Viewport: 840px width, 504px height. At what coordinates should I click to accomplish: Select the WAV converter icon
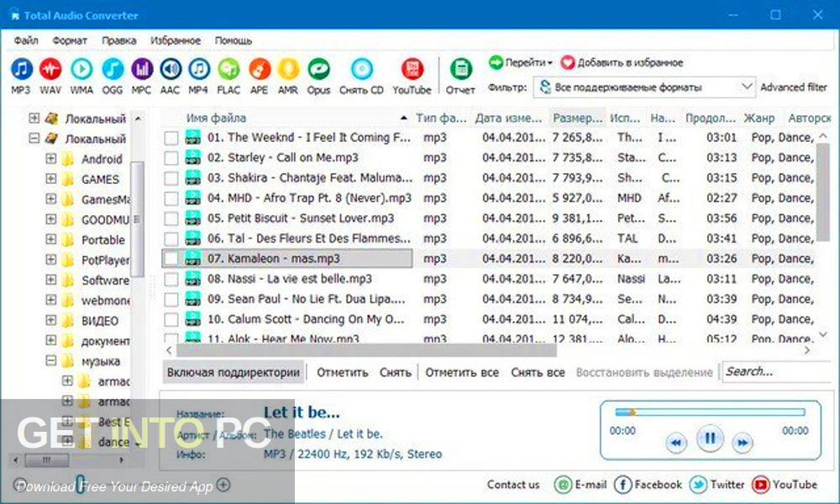(50, 70)
